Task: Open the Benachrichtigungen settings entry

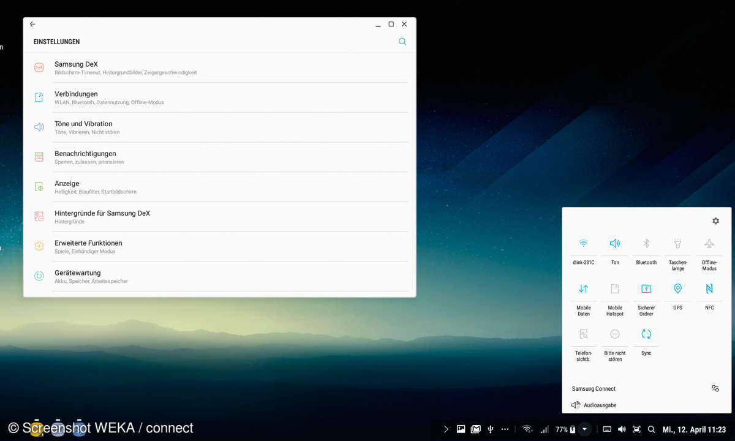Action: coord(221,157)
